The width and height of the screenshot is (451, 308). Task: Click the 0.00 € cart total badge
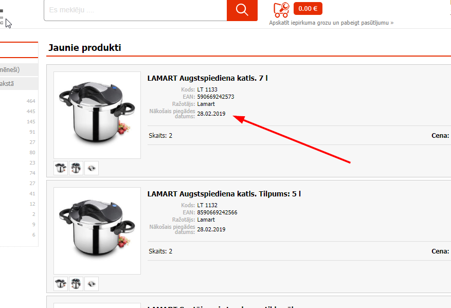pos(308,9)
